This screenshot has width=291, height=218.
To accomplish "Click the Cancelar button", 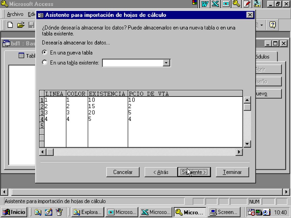I will click(123, 172).
